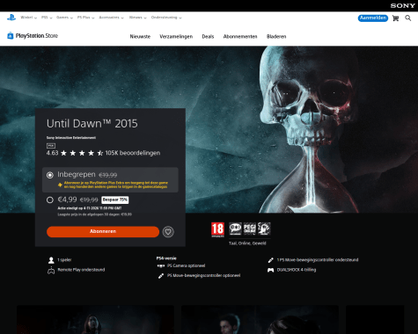
Task: Click the PlayStation Store text link
Action: coord(37,36)
